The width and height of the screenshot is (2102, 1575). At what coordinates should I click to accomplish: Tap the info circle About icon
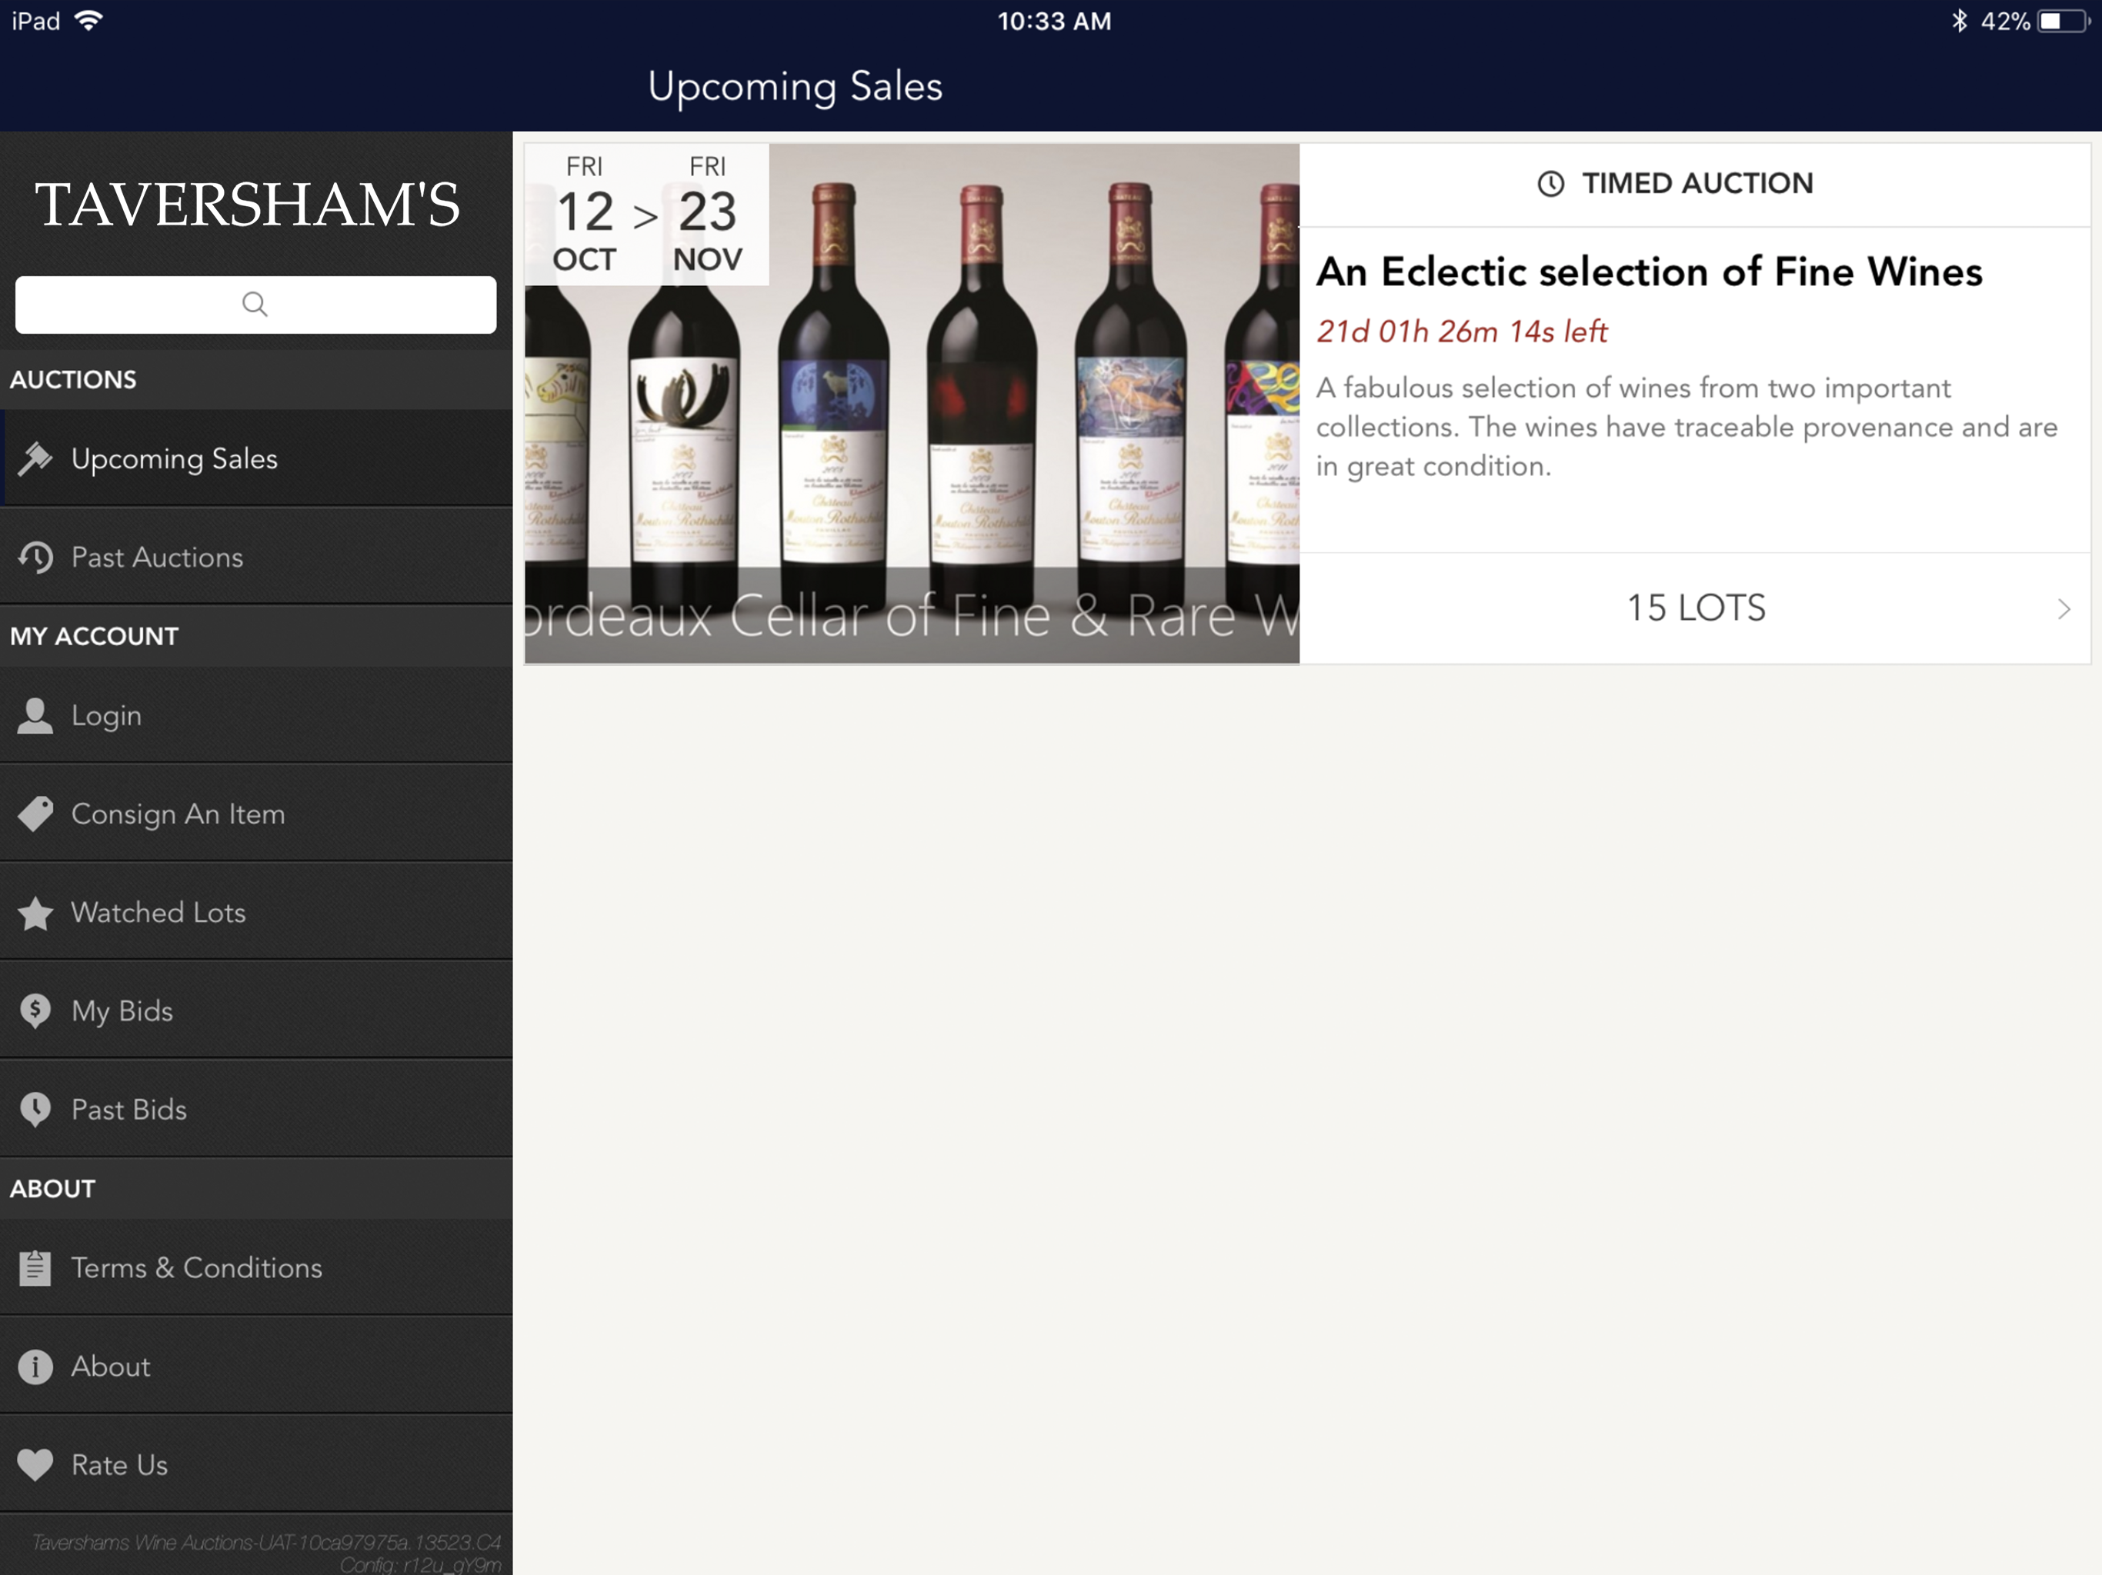point(35,1367)
